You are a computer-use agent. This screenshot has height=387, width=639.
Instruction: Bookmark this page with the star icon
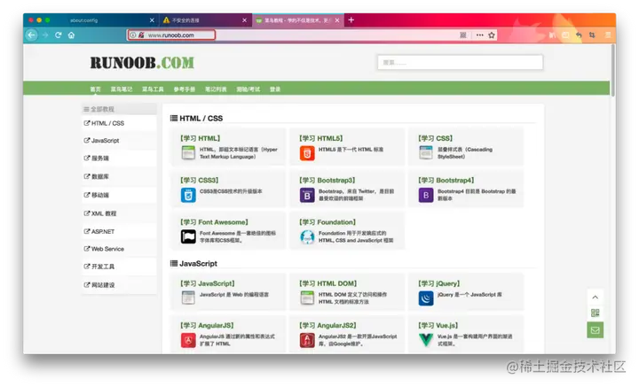[492, 35]
